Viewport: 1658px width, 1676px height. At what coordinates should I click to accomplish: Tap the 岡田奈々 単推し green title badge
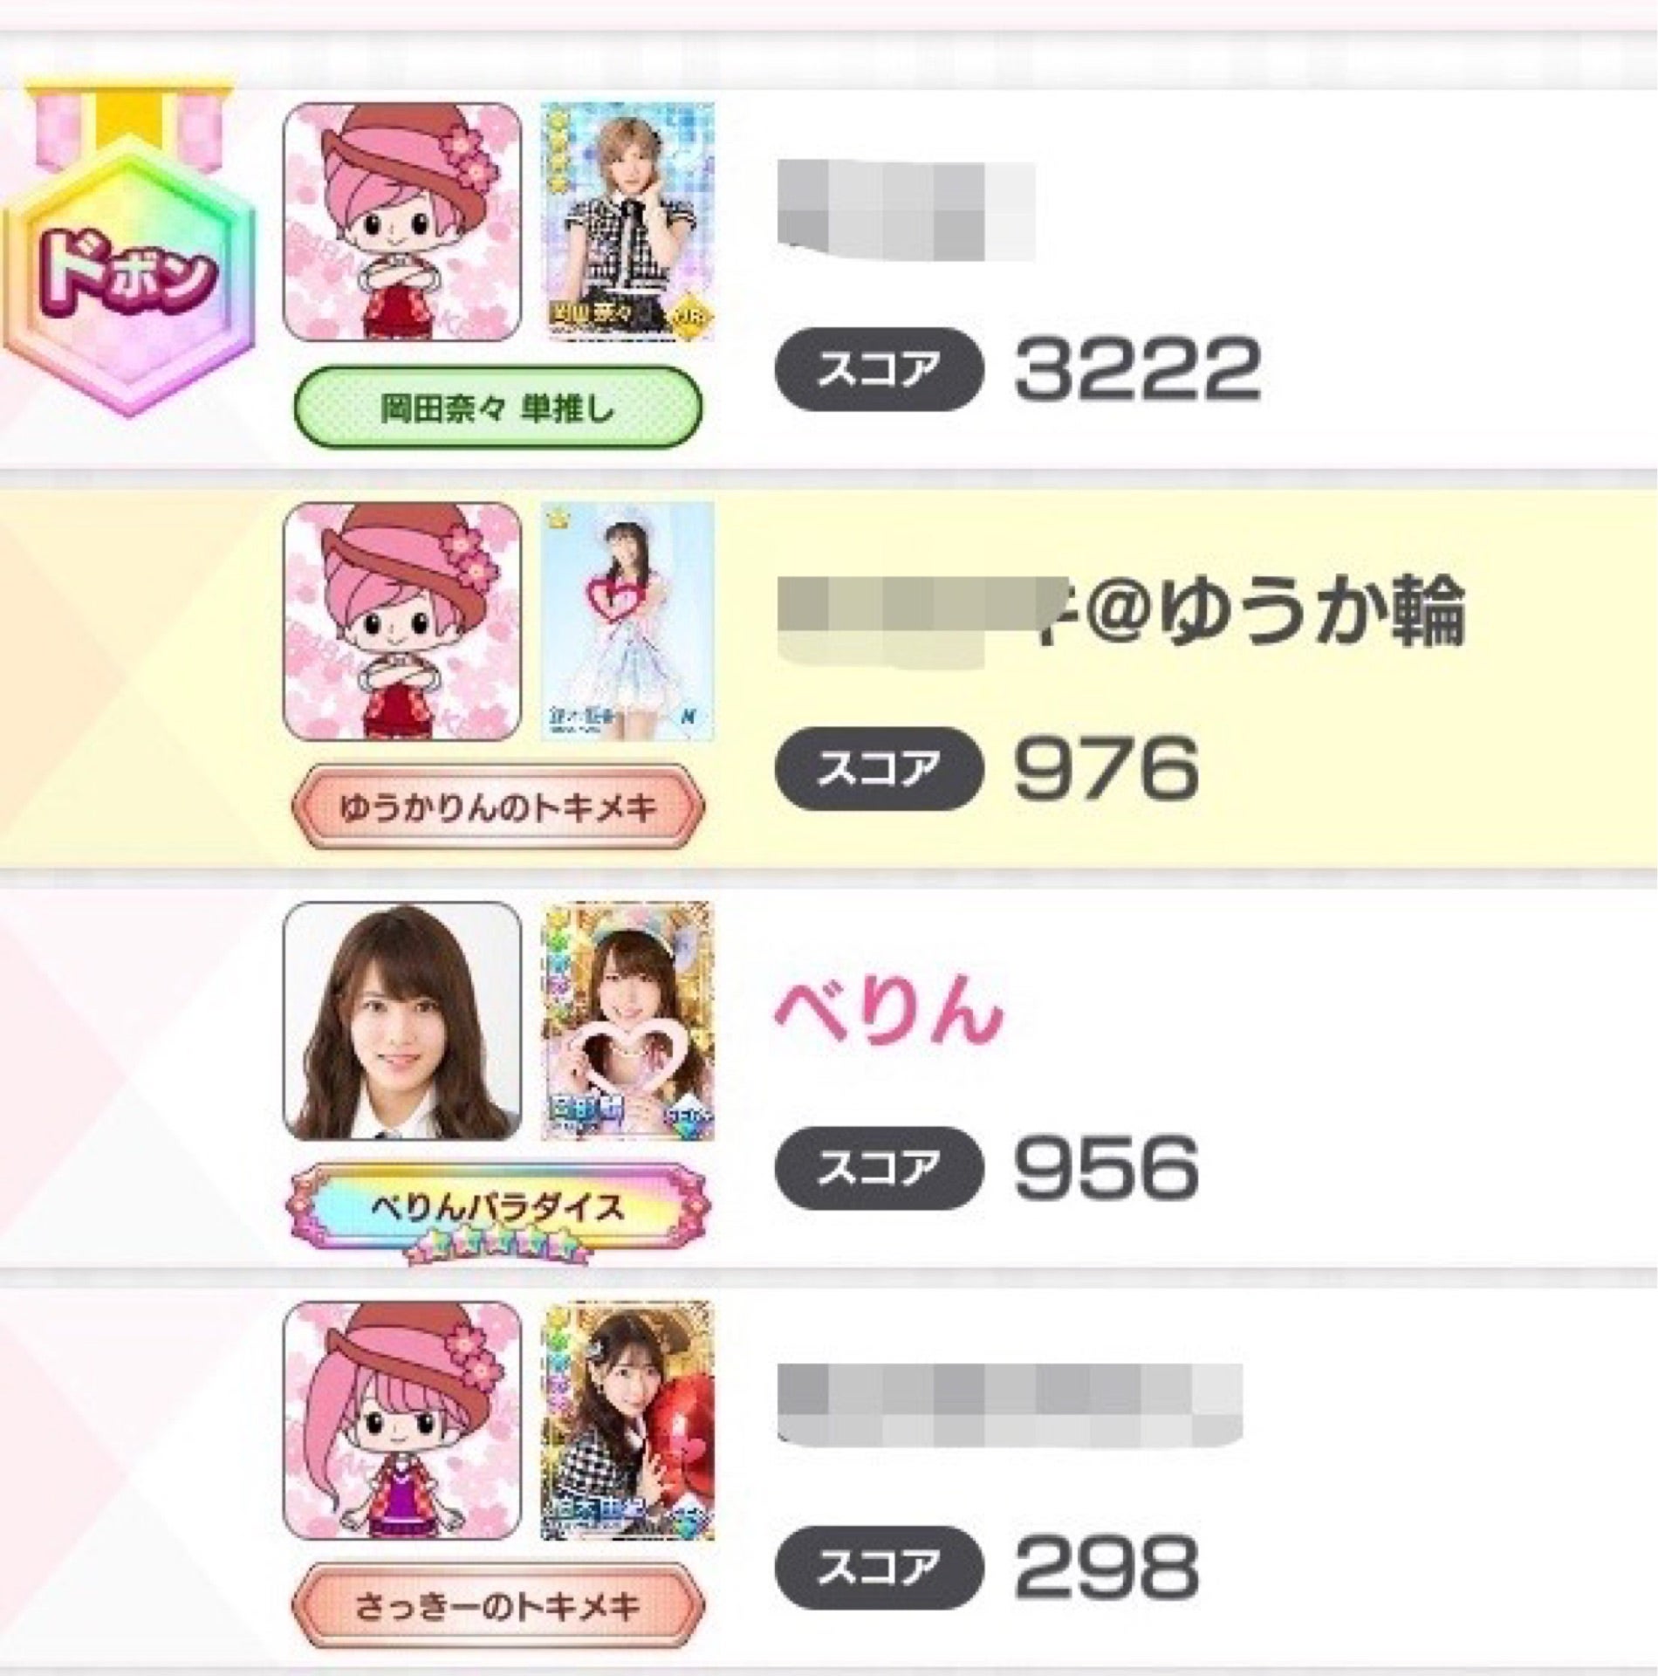(x=497, y=408)
